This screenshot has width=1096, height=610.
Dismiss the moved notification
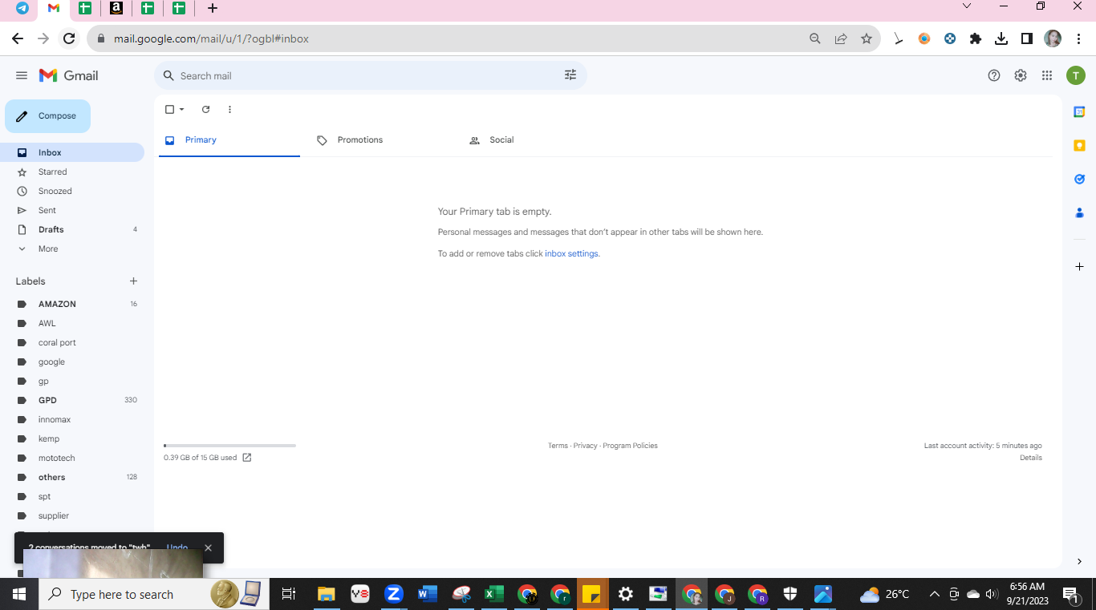[208, 548]
